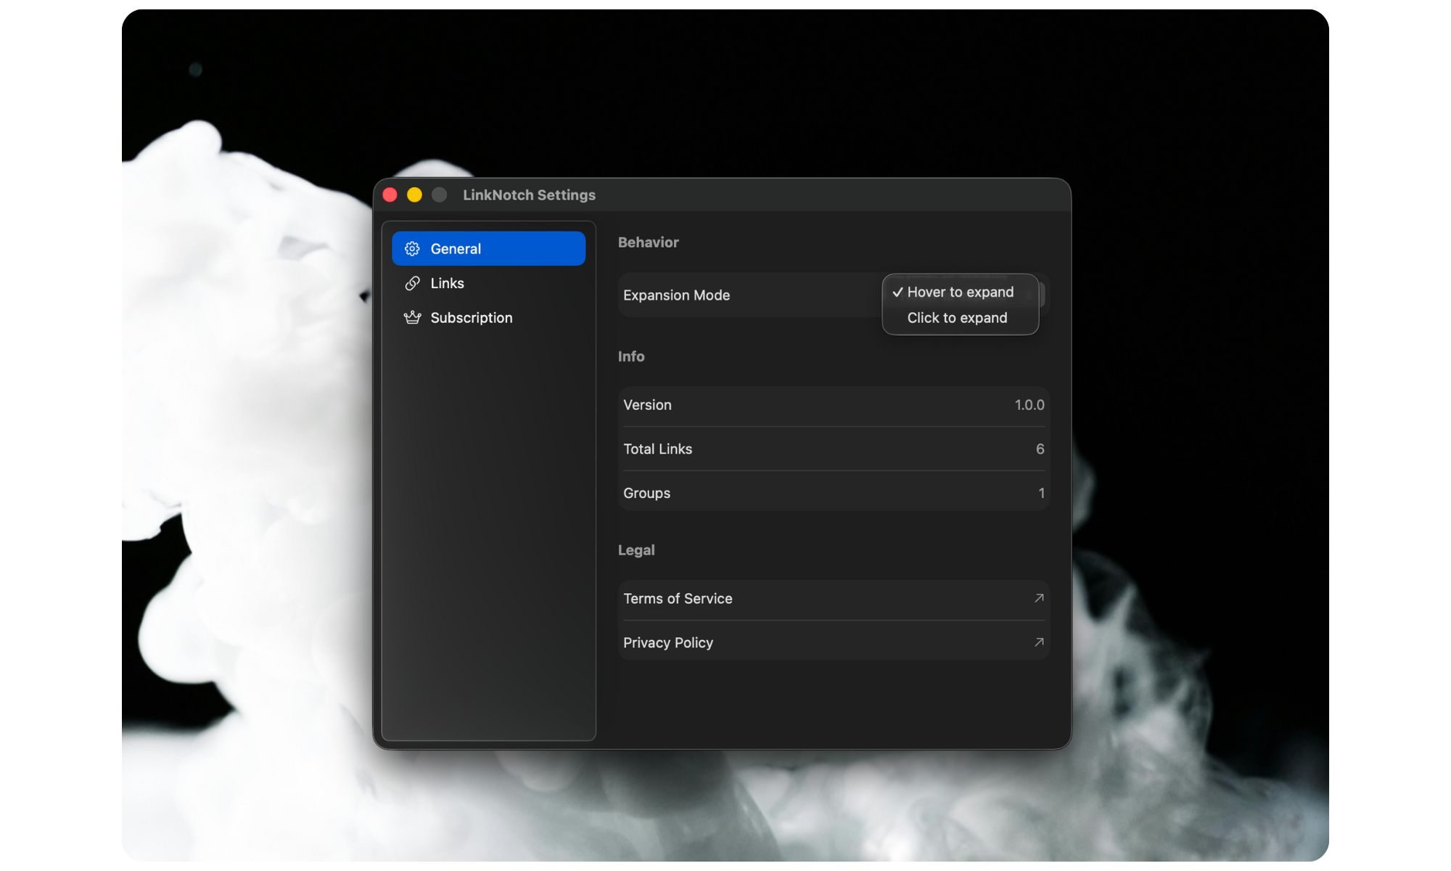1451x871 pixels.
Task: Click the yellow minimize traffic light
Action: point(414,195)
